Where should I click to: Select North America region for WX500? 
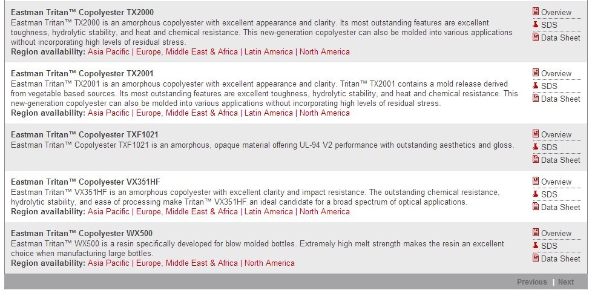pyautogui.click(x=269, y=263)
